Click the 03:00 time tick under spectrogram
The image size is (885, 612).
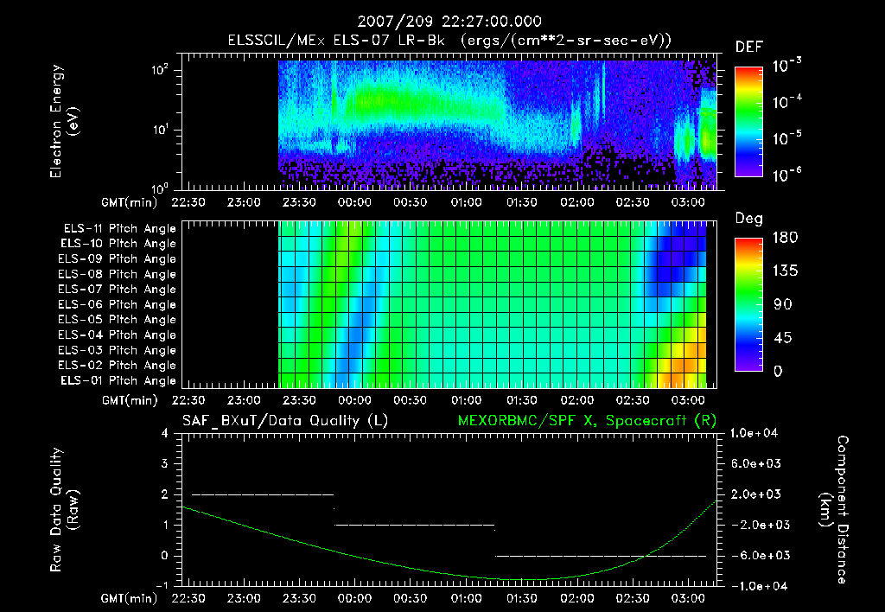pyautogui.click(x=688, y=202)
